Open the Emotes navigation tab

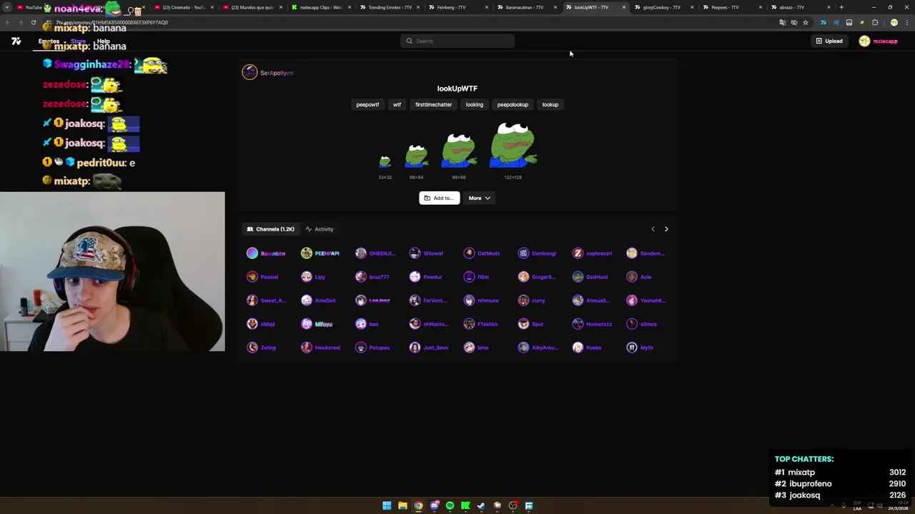tap(49, 41)
